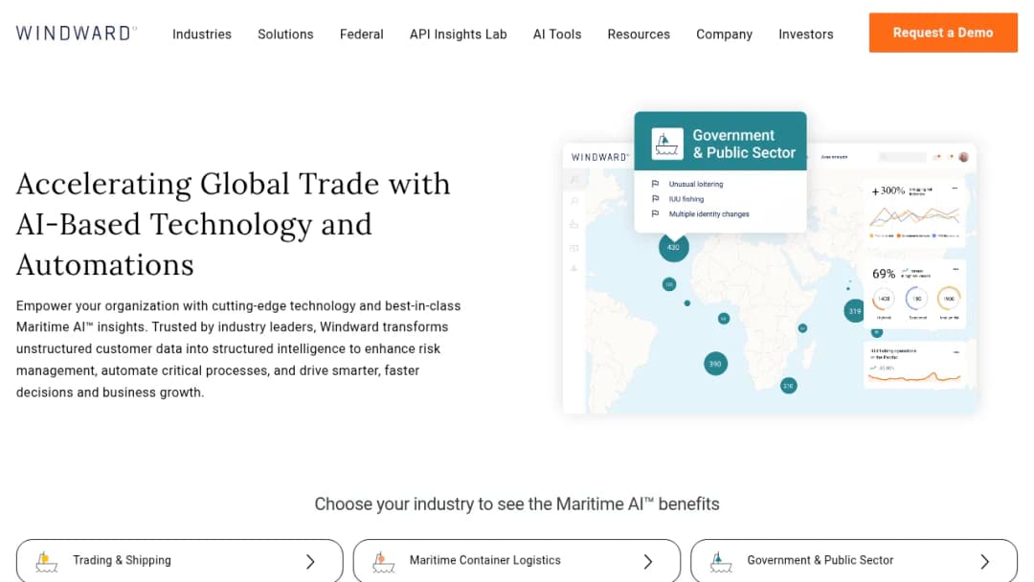Click the 69% statistics card

[x=914, y=294]
